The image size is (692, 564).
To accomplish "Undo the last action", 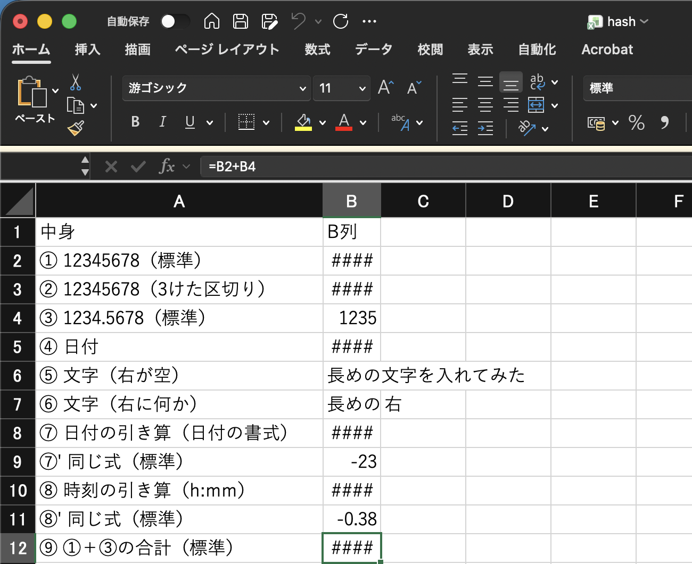I will [x=298, y=21].
